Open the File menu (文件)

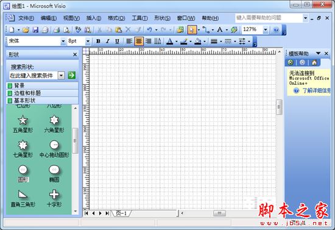(26, 18)
